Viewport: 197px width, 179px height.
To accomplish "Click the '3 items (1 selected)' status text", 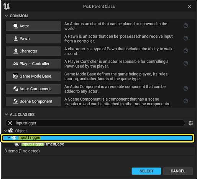I will (22, 151).
